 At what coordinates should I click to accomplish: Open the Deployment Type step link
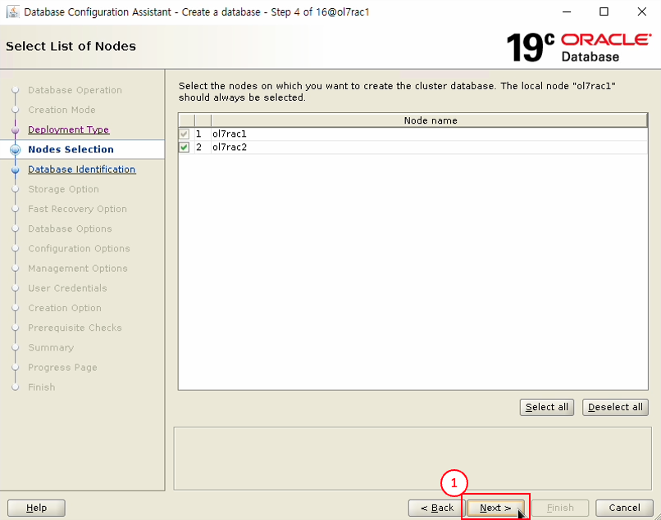click(68, 129)
